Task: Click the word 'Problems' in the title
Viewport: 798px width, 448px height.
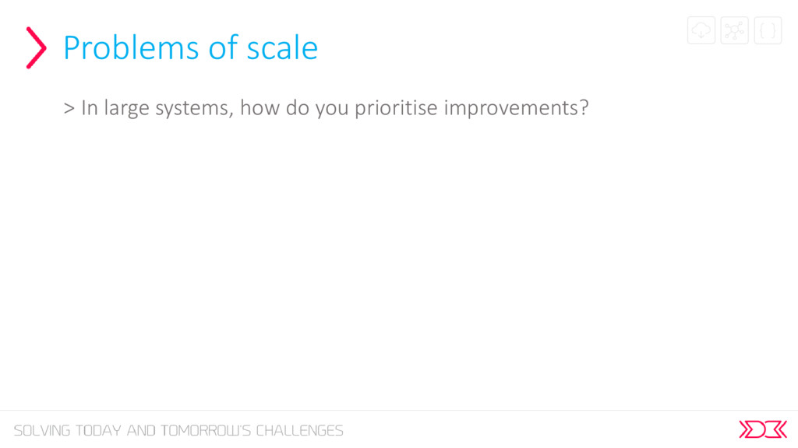Action: click(x=132, y=48)
